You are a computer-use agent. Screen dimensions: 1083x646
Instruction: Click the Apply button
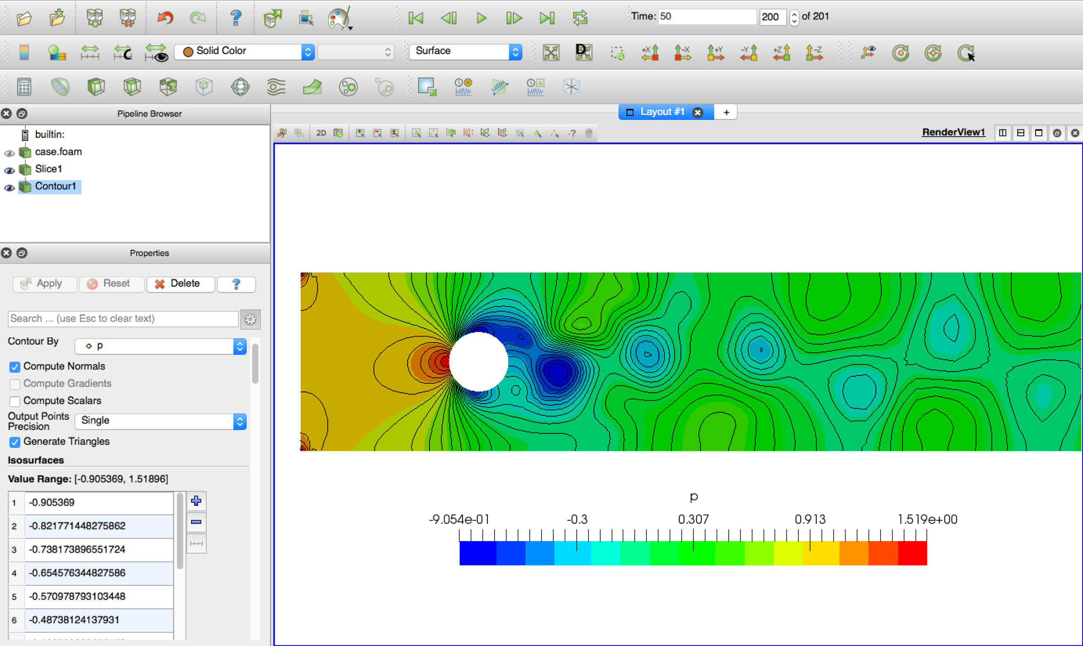pos(44,284)
